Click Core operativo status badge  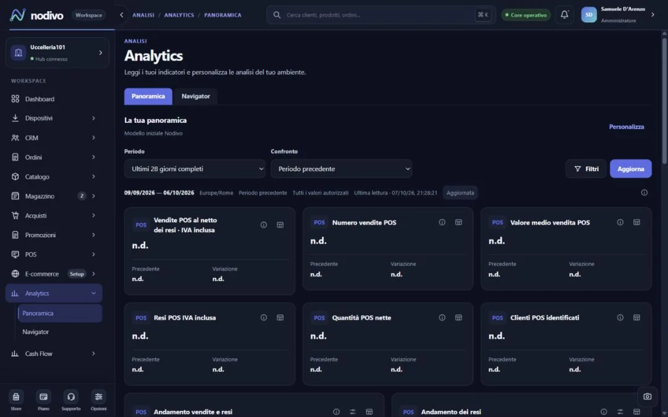click(x=526, y=15)
